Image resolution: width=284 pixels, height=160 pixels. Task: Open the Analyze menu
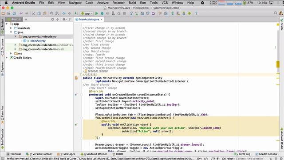[x=103, y=3]
